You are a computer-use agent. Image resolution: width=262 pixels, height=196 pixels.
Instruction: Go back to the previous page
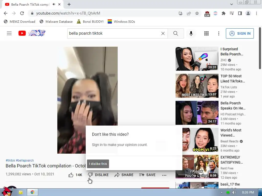tap(6, 13)
